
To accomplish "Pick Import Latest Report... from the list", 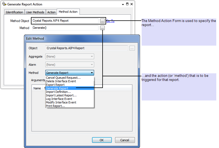I will pyautogui.click(x=61, y=95).
